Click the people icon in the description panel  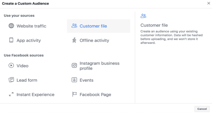[143, 16]
